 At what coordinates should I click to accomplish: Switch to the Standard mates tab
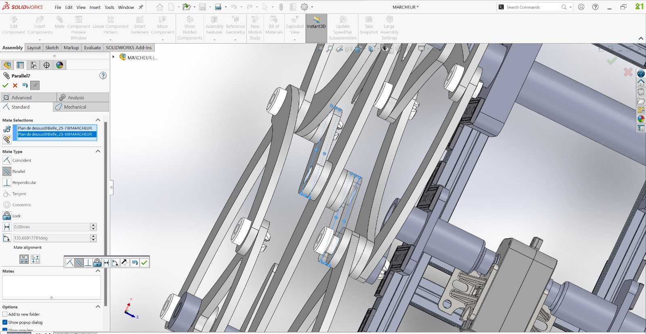pyautogui.click(x=27, y=107)
